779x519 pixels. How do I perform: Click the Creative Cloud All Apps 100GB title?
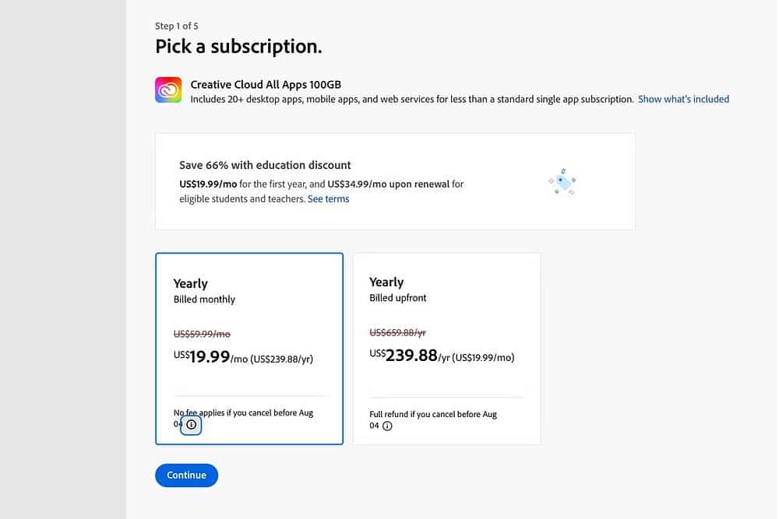[266, 84]
